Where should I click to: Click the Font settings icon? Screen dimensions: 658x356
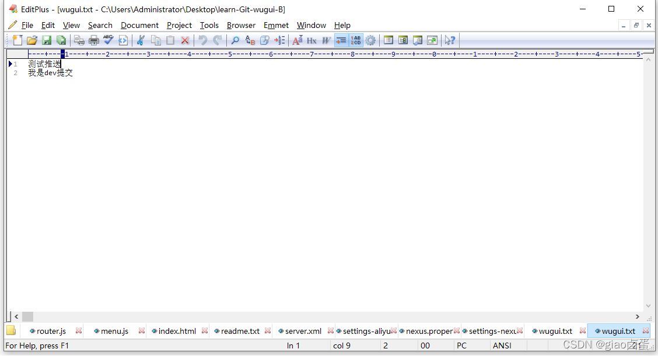click(x=297, y=40)
